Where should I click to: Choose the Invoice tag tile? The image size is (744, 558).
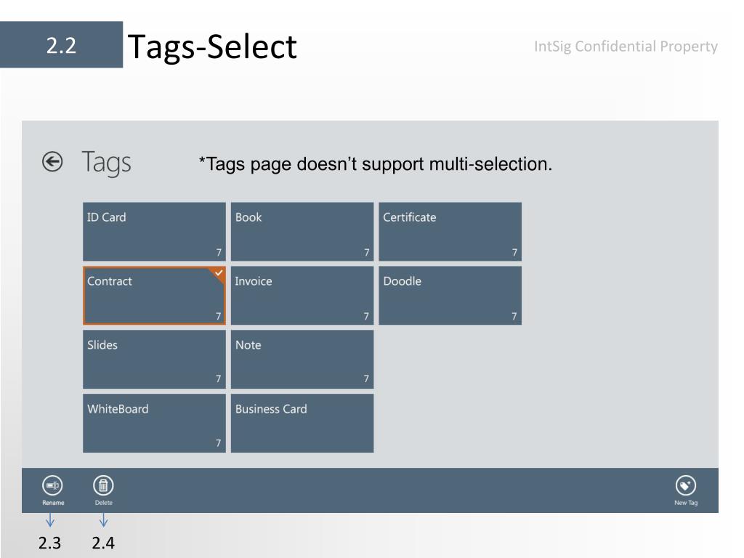tap(302, 296)
